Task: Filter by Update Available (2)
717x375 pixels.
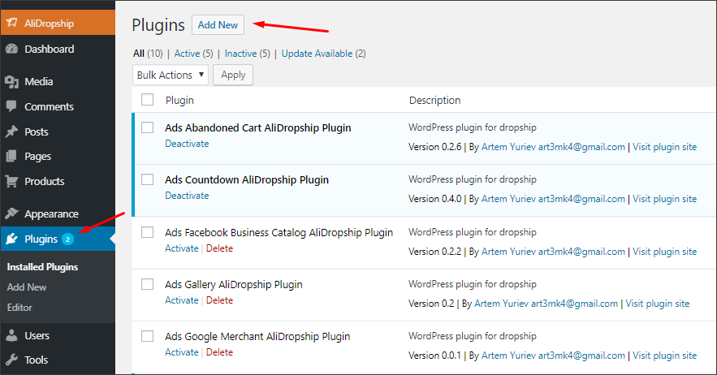Action: pos(324,54)
